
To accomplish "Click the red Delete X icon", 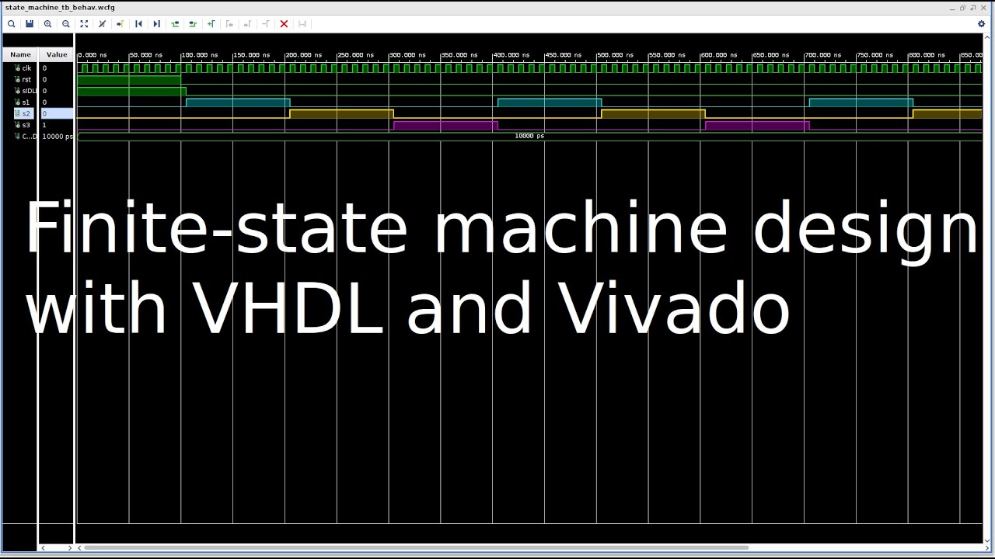I will pos(284,24).
